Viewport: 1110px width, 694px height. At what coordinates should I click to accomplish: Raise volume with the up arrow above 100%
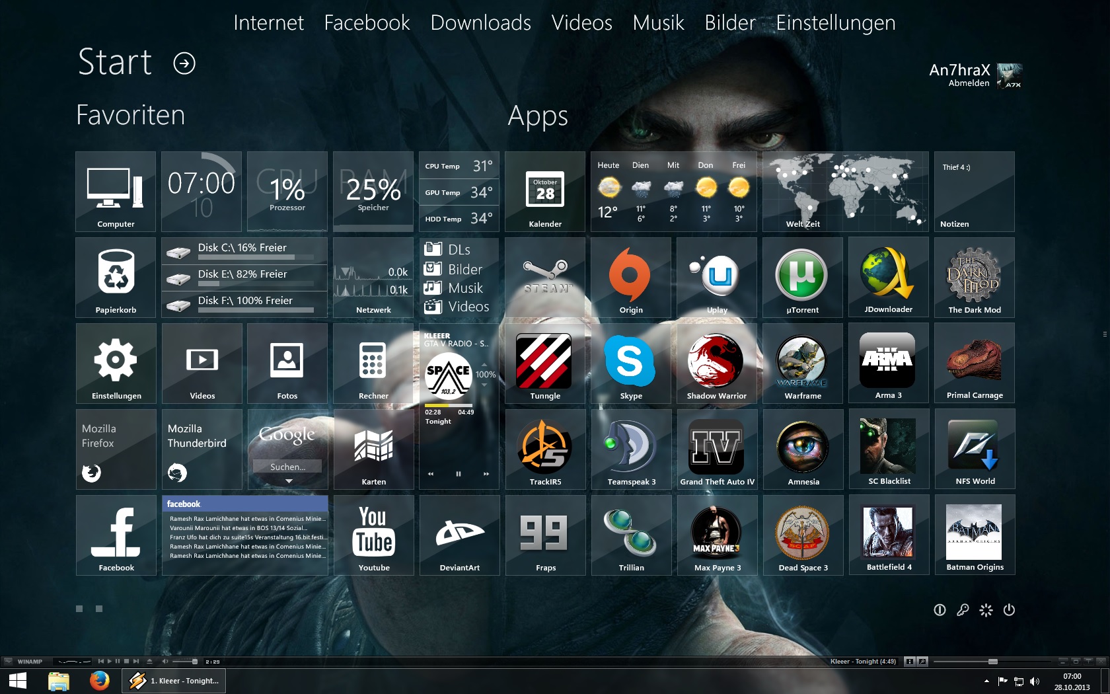(x=484, y=365)
